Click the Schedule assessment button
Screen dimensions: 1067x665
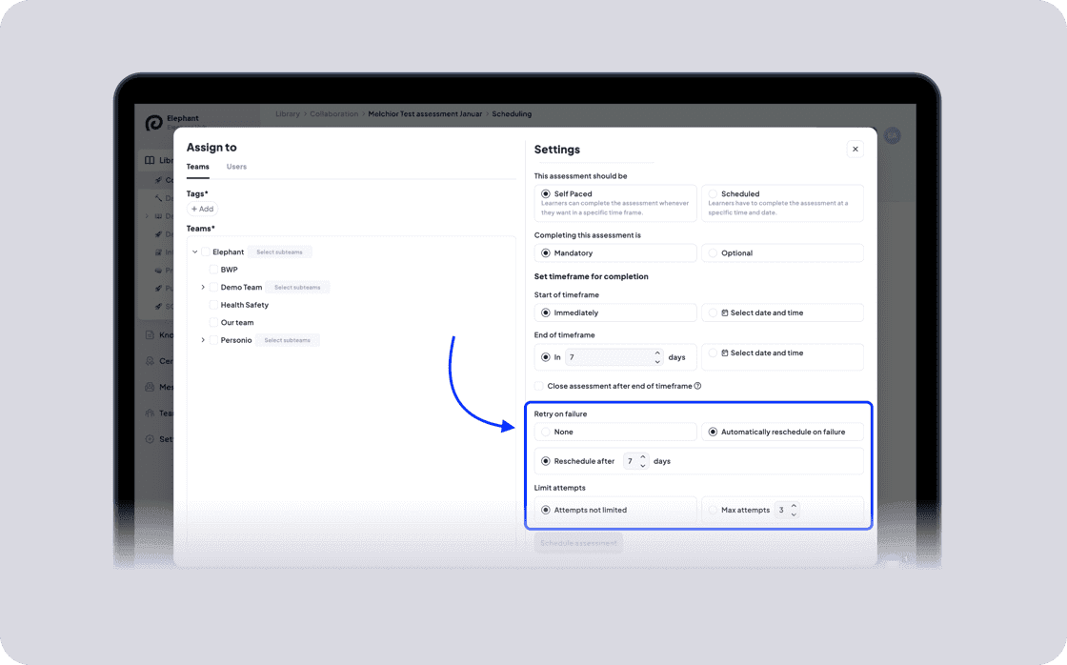pos(578,543)
